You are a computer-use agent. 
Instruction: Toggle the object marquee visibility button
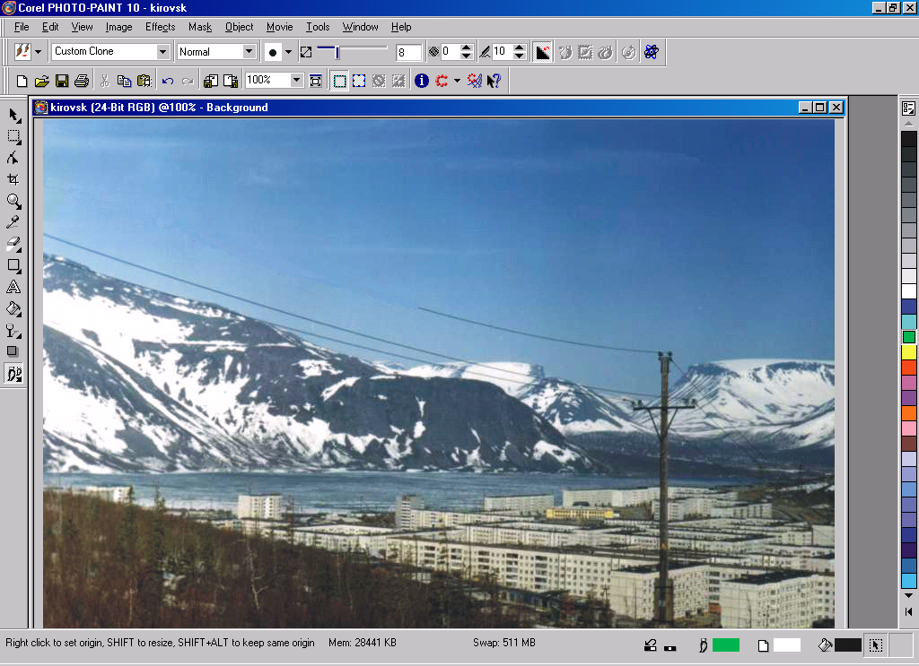[359, 81]
